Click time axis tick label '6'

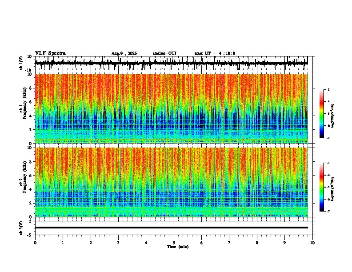pos(202,243)
